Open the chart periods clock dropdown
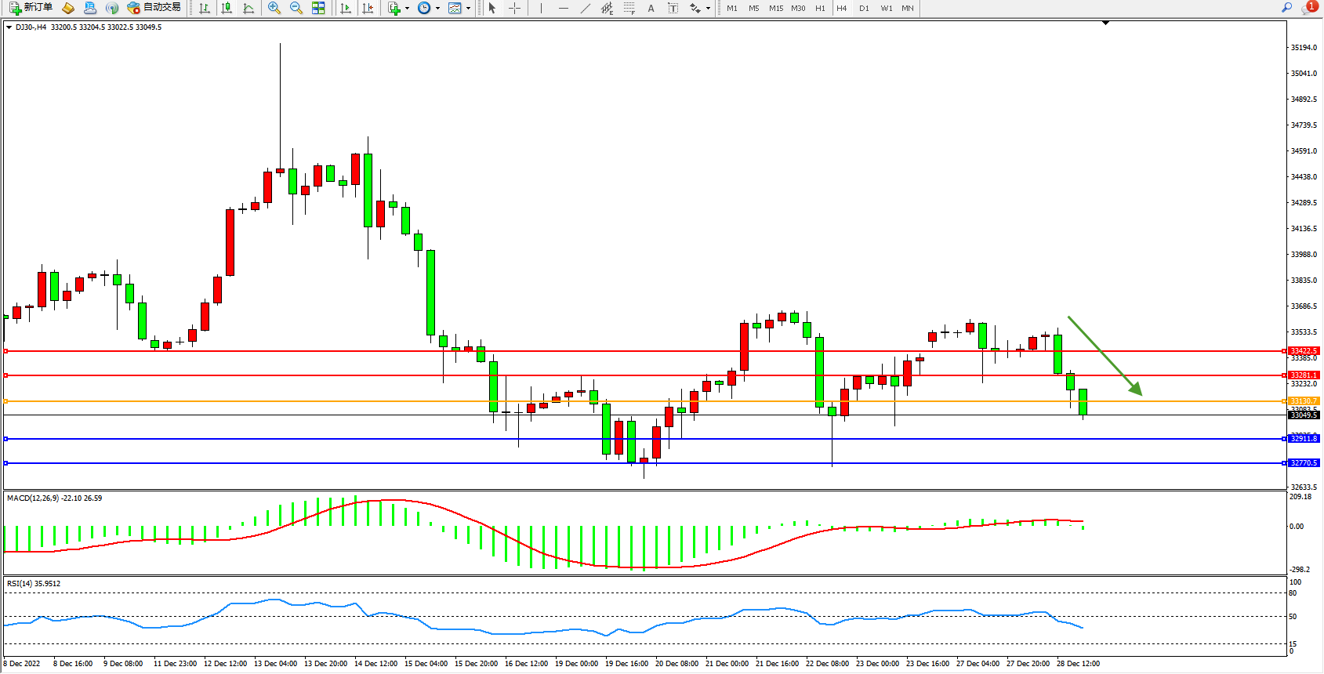 [x=437, y=8]
